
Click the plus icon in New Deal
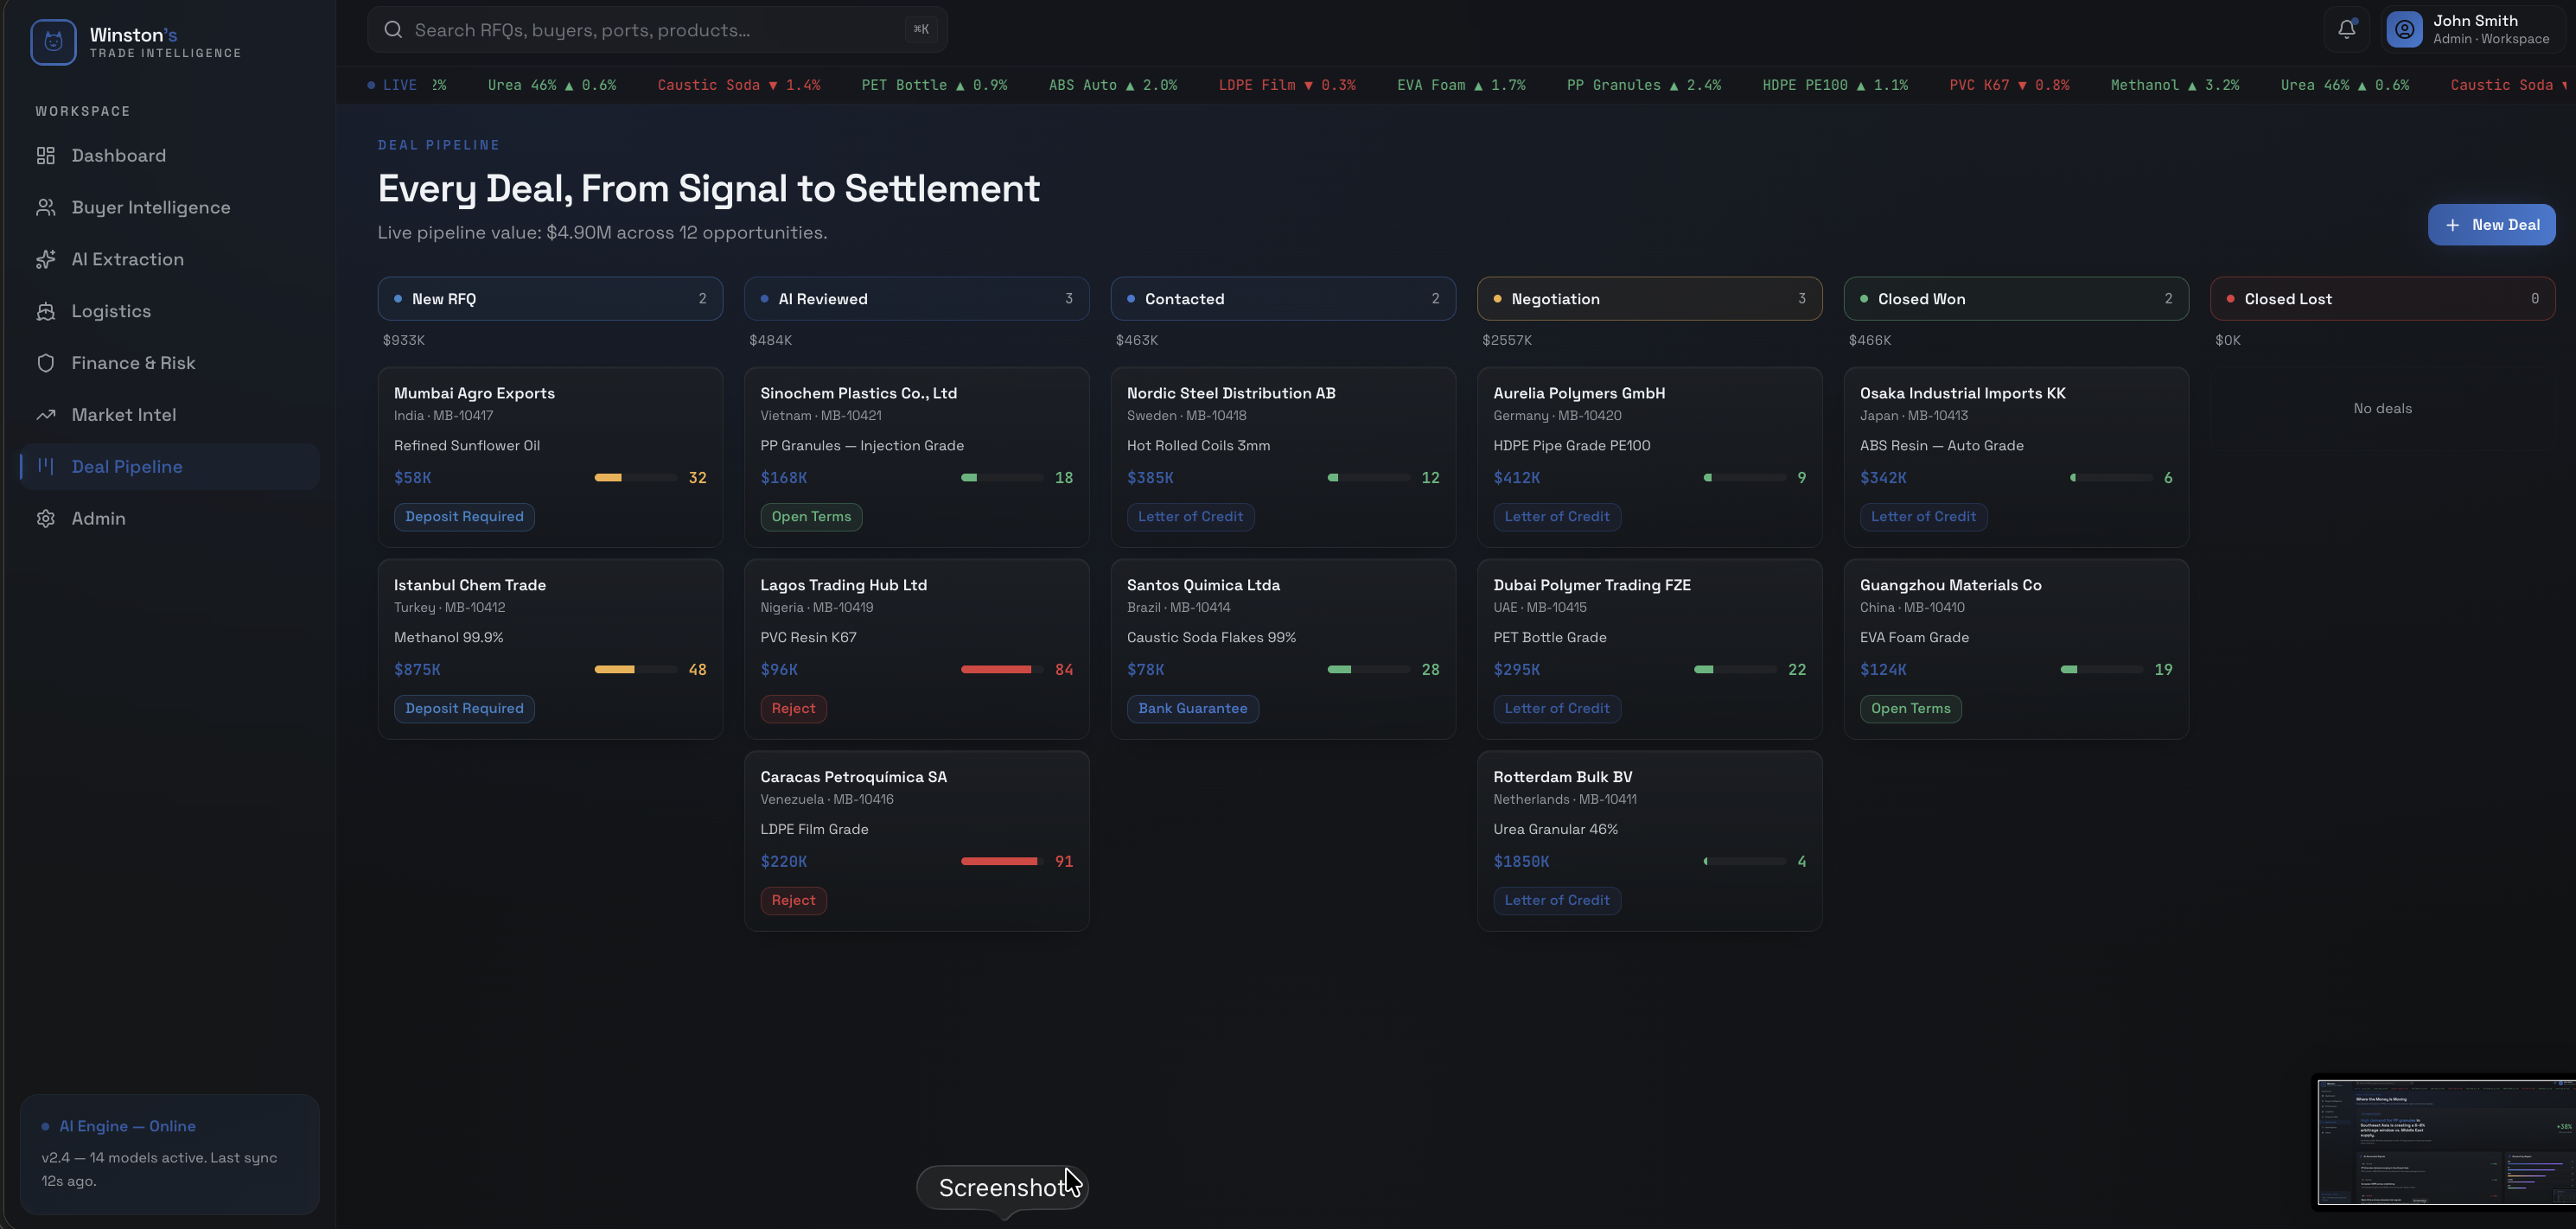tap(2452, 225)
